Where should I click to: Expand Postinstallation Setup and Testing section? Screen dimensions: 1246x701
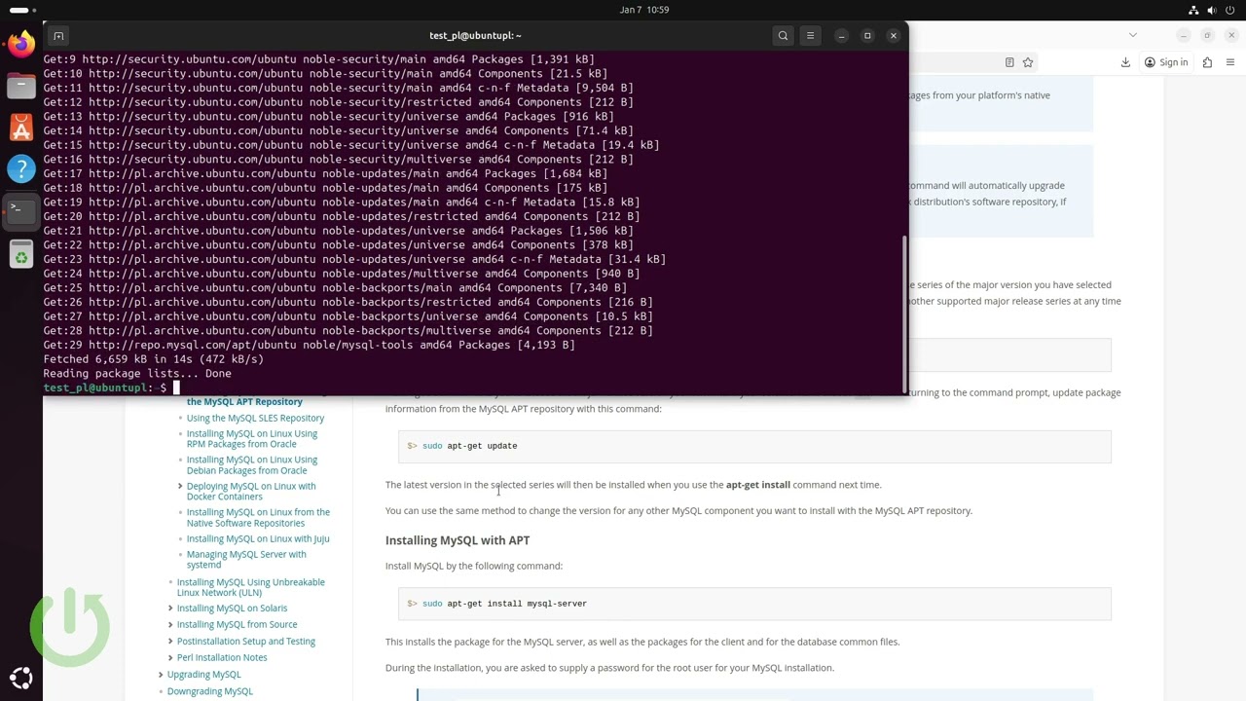coord(170,642)
